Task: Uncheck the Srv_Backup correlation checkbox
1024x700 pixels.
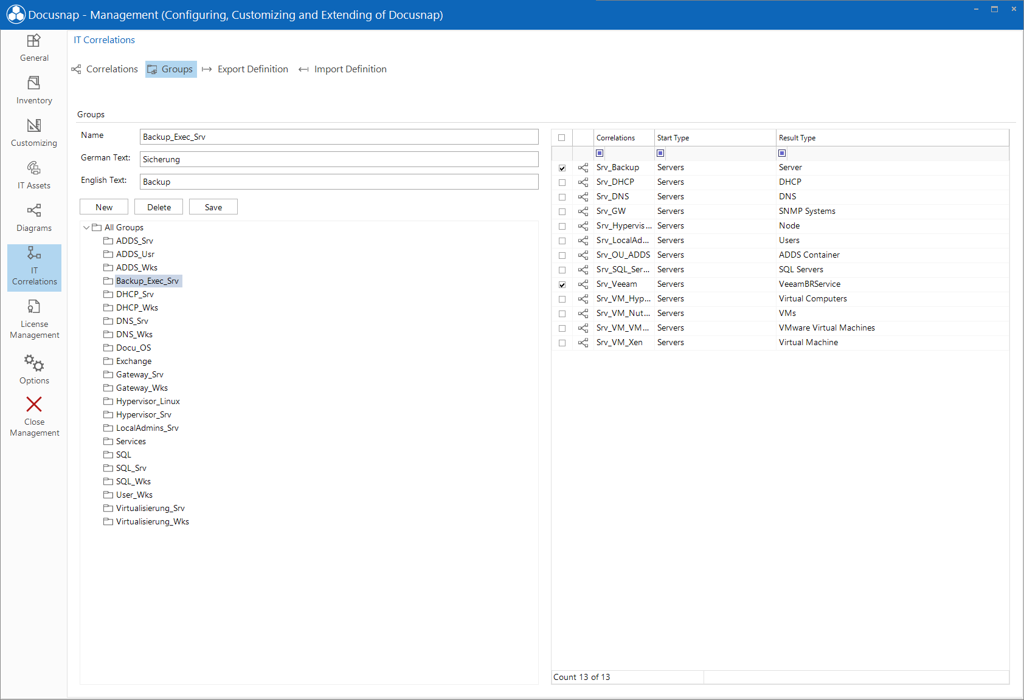Action: [562, 168]
